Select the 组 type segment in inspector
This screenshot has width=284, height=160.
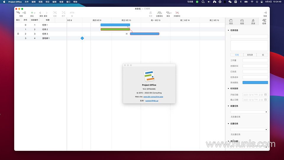point(262,55)
